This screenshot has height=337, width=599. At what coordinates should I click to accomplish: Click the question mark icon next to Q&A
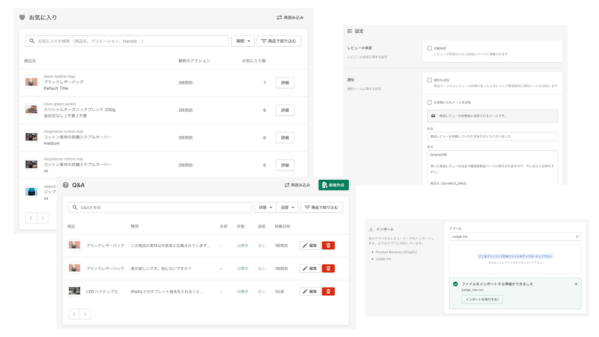coord(65,184)
